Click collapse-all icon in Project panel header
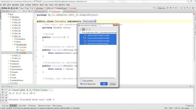Screen dimensions: 196x110 pyautogui.click(x=26, y=11)
